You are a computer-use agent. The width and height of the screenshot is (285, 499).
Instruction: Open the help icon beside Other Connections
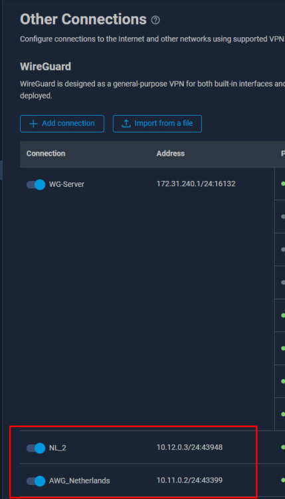[155, 21]
